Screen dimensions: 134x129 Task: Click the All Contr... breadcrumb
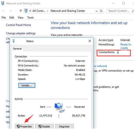(x=39, y=11)
